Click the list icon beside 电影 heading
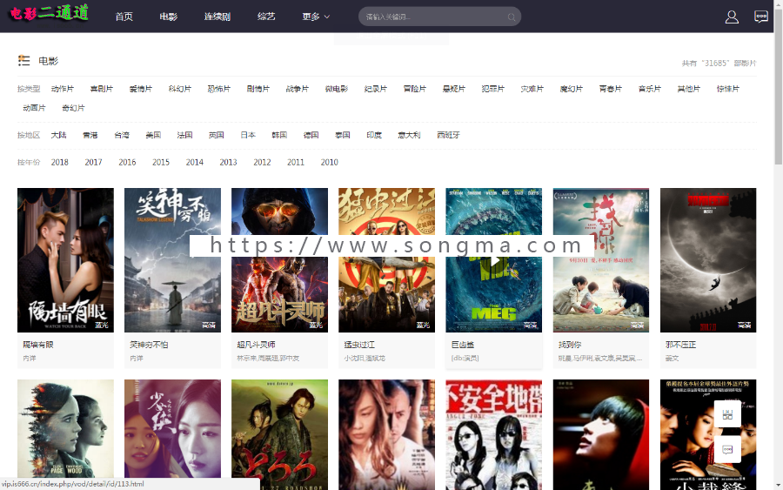This screenshot has width=783, height=490. pos(24,61)
